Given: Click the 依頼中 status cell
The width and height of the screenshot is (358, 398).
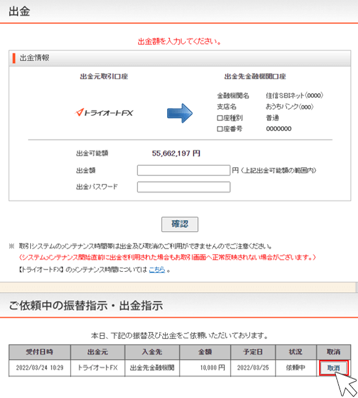Looking at the screenshot, I should pyautogui.click(x=296, y=368).
